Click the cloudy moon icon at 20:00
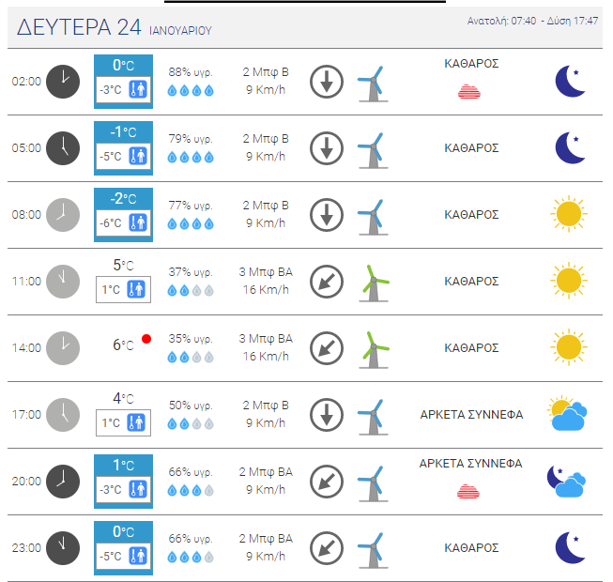613x582 pixels. coord(567,481)
